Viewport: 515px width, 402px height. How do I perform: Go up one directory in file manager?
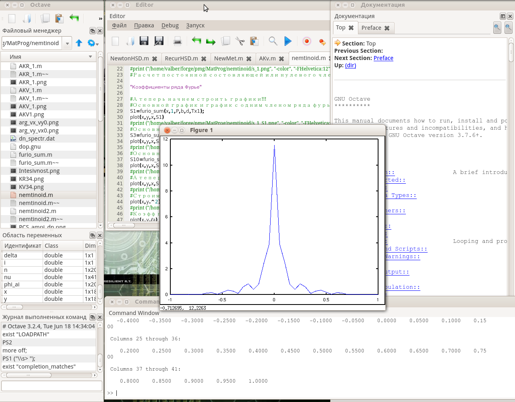coord(79,43)
